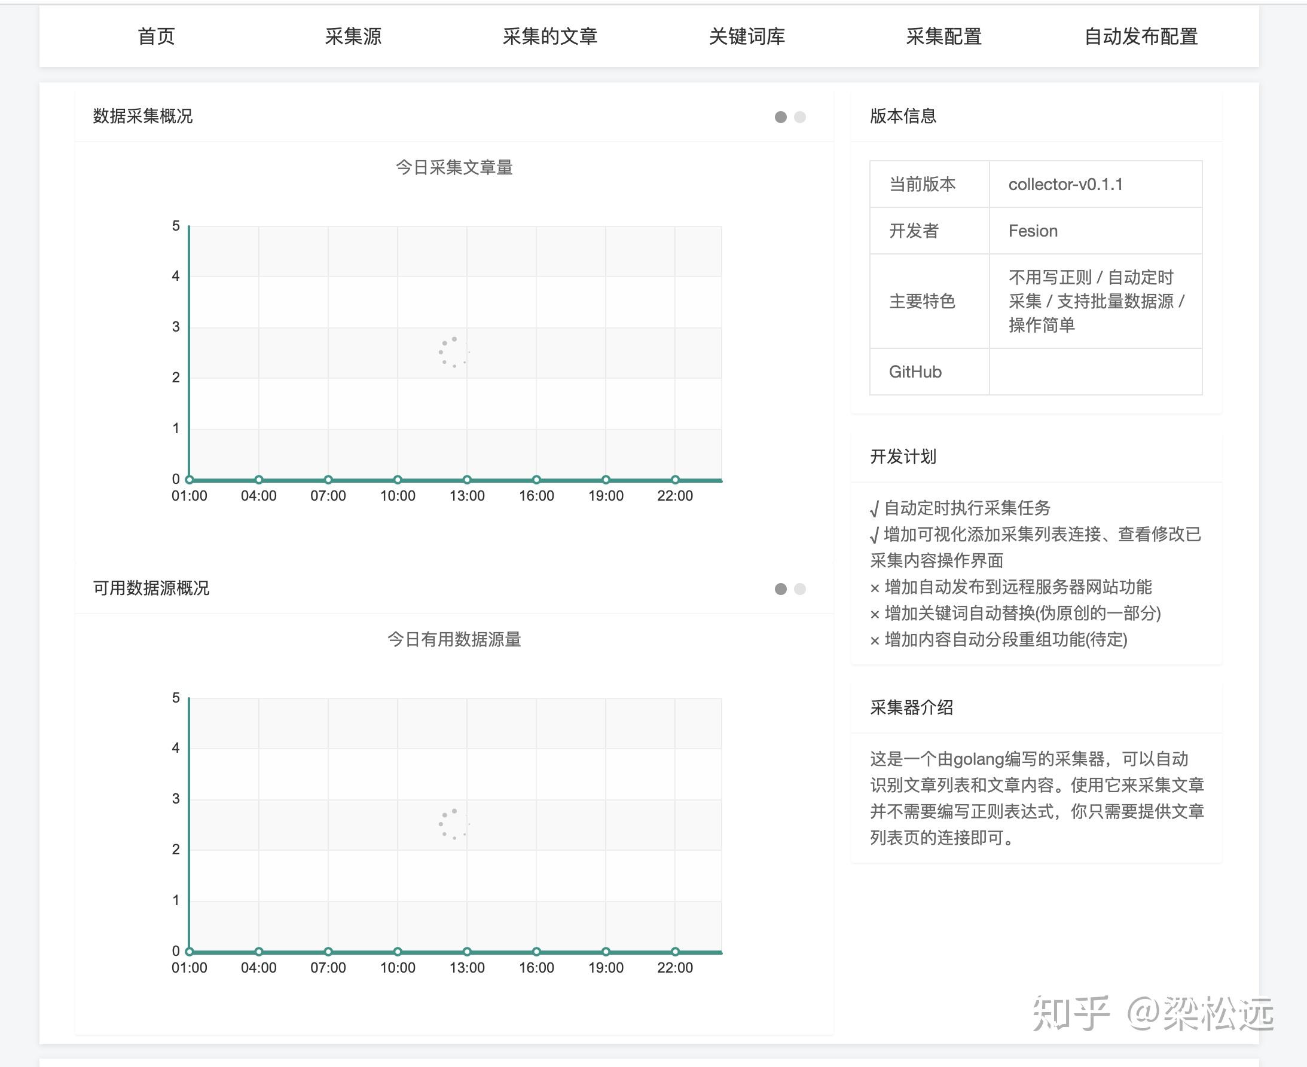Click 22:00 data point in 今日采集文章量 chart
1307x1067 pixels.
click(676, 479)
